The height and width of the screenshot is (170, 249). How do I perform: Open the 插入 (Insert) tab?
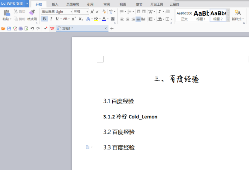pyautogui.click(x=55, y=4)
